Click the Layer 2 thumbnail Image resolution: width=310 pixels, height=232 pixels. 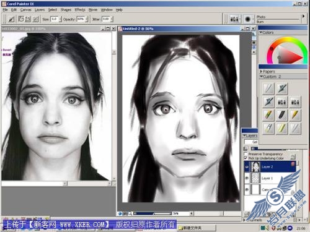(x=255, y=167)
